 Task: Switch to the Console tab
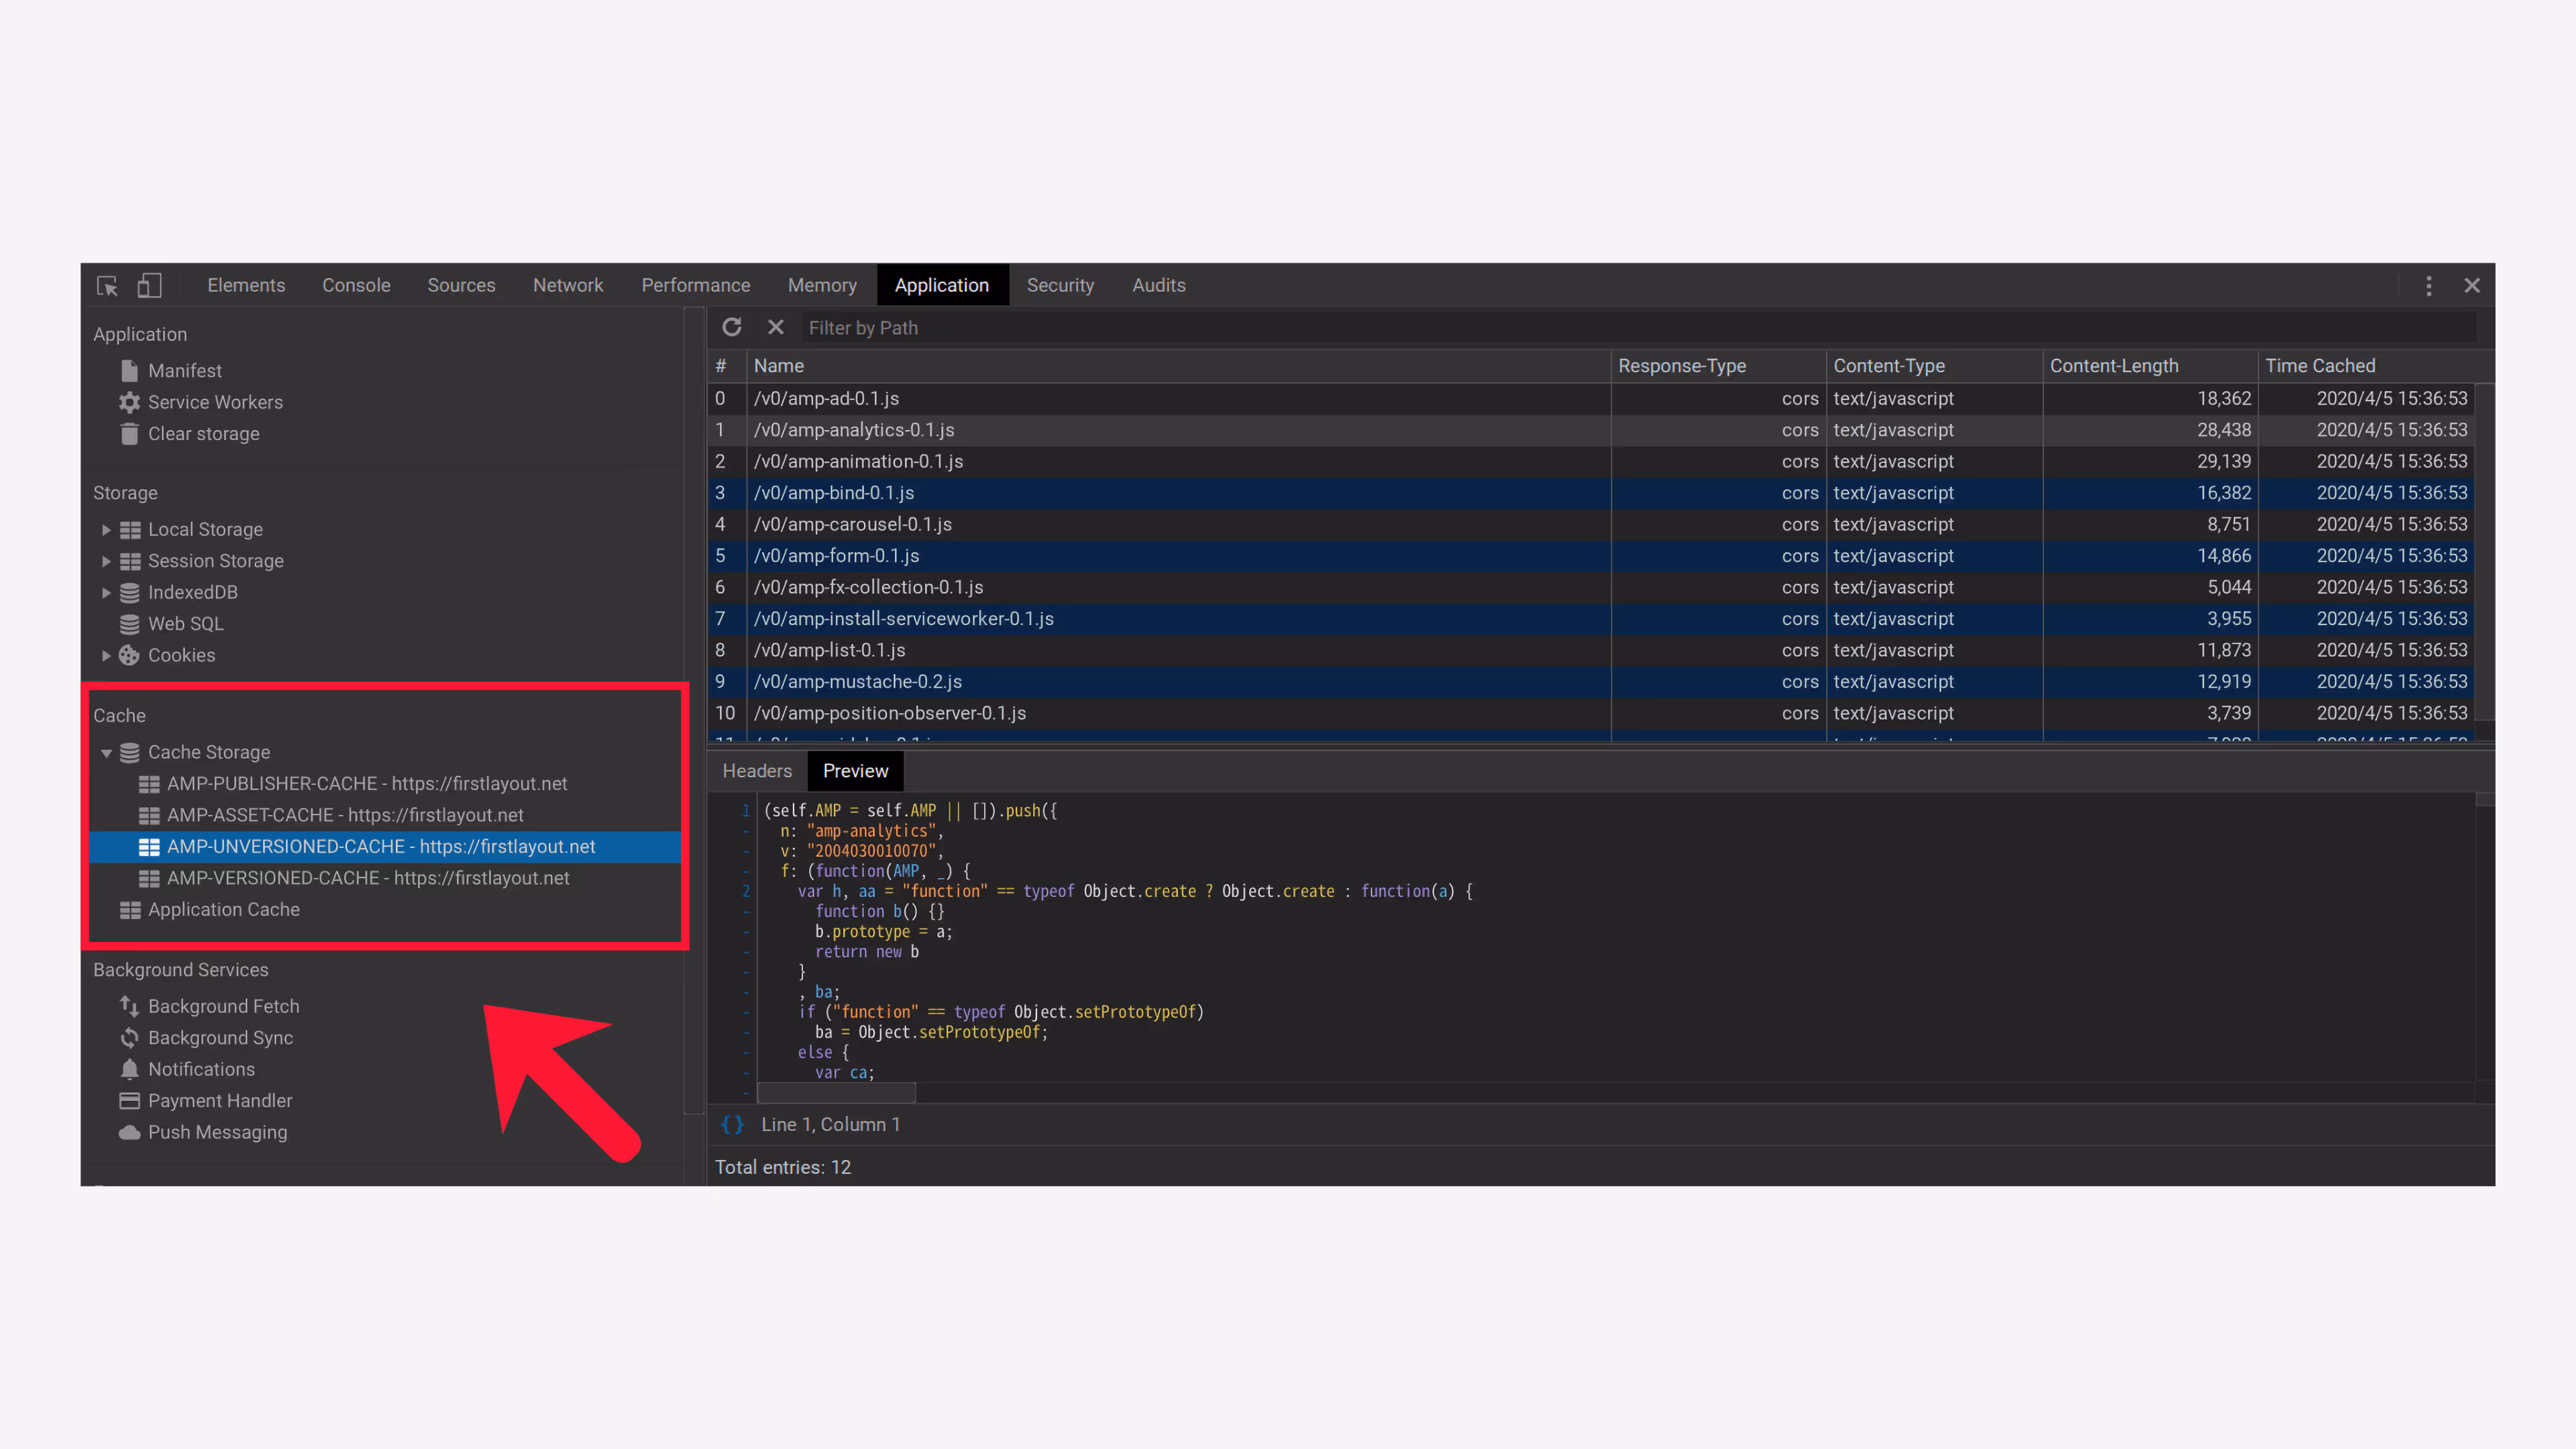tap(356, 286)
